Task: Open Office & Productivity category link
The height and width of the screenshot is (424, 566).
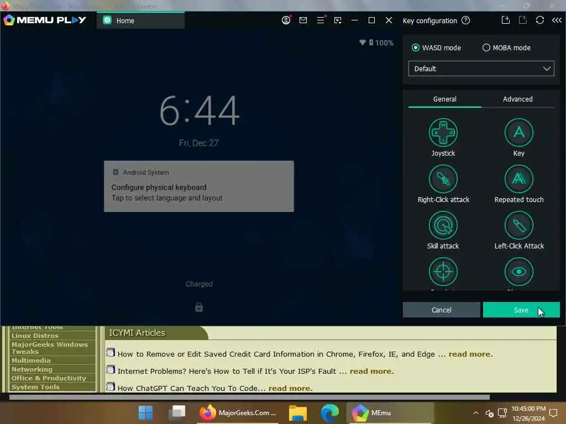Action: click(49, 378)
